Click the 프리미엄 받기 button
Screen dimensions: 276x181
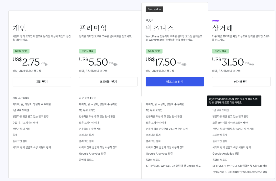tap(108, 82)
